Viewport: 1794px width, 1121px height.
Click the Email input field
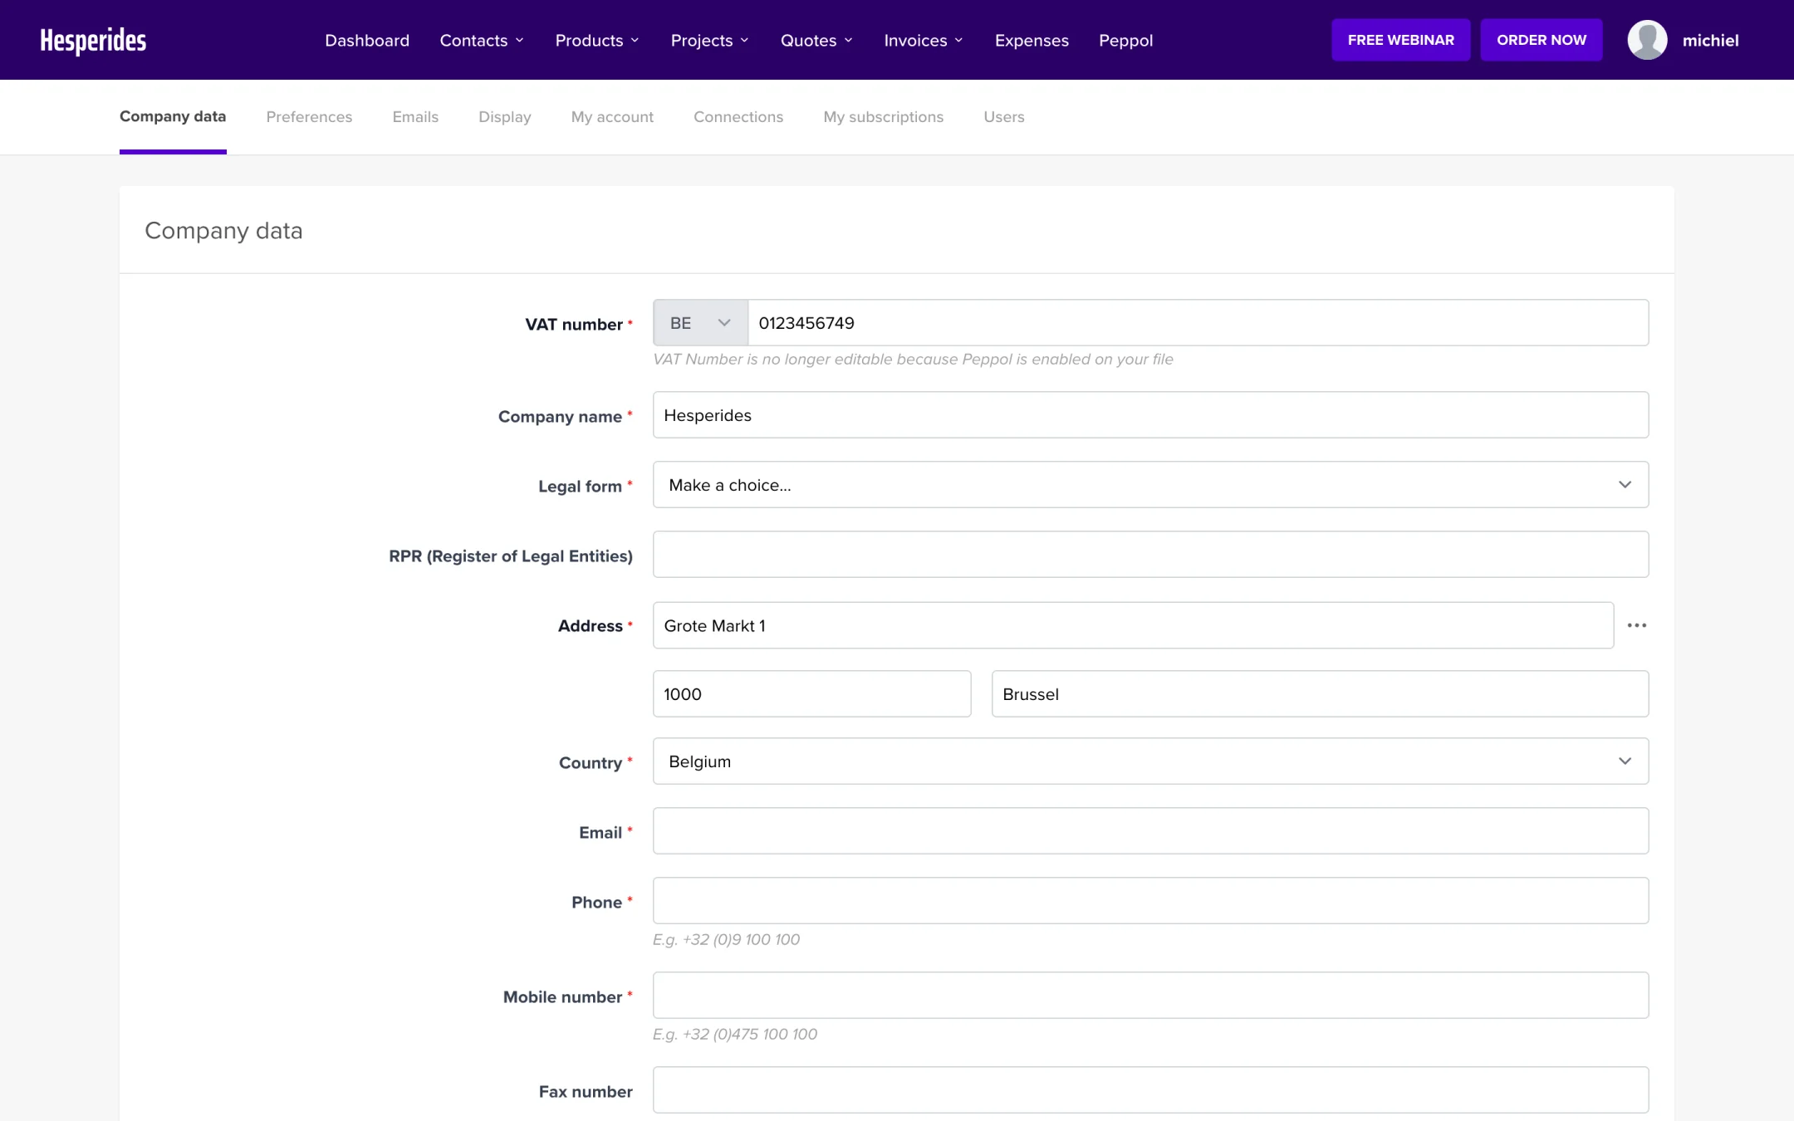coord(1150,831)
